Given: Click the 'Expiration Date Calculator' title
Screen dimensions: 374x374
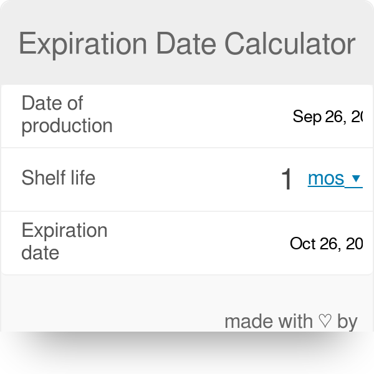Looking at the screenshot, I should coord(187,45).
